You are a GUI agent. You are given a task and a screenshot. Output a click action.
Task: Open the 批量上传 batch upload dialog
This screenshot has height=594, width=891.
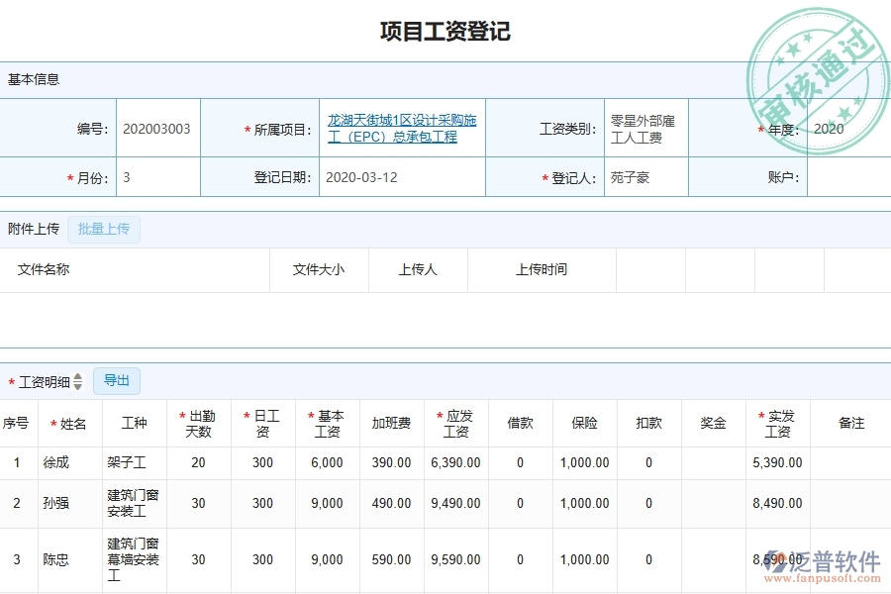(103, 229)
